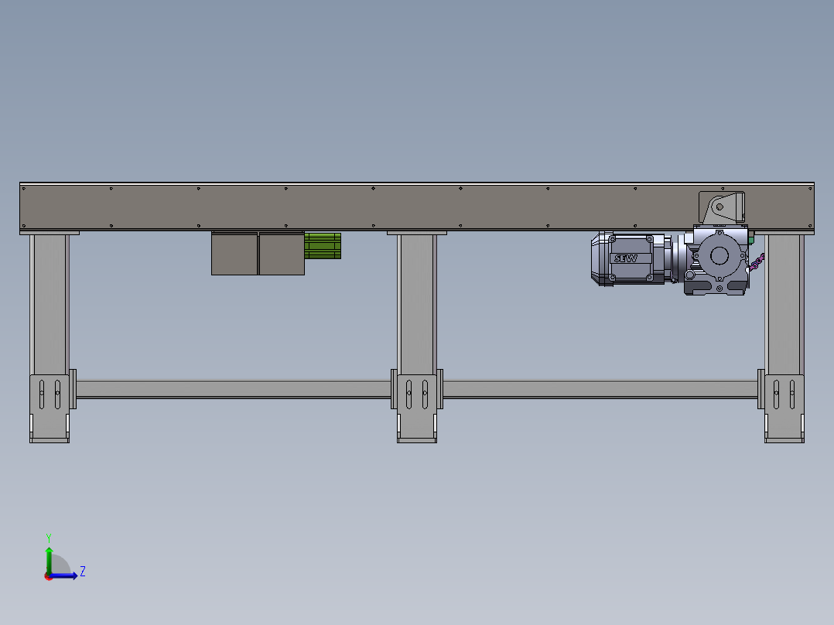Select the right gray control box
Viewport: 834px width, 625px height.
coord(282,254)
